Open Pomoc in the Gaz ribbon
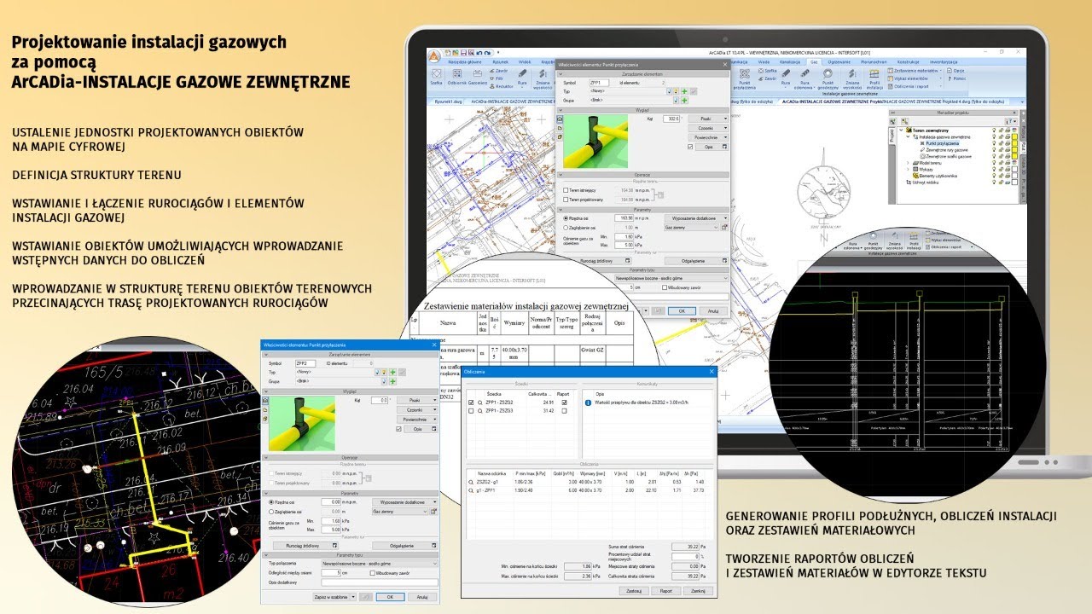1092x614 pixels. [x=956, y=78]
